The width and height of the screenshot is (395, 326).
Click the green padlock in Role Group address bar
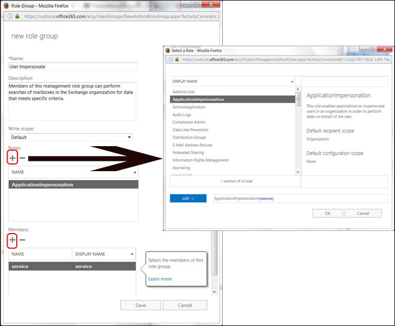pyautogui.click(x=17, y=16)
